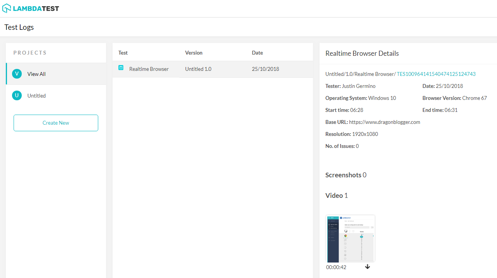The image size is (497, 278).
Task: Click the LambdaTest logo icon
Action: tap(7, 8)
